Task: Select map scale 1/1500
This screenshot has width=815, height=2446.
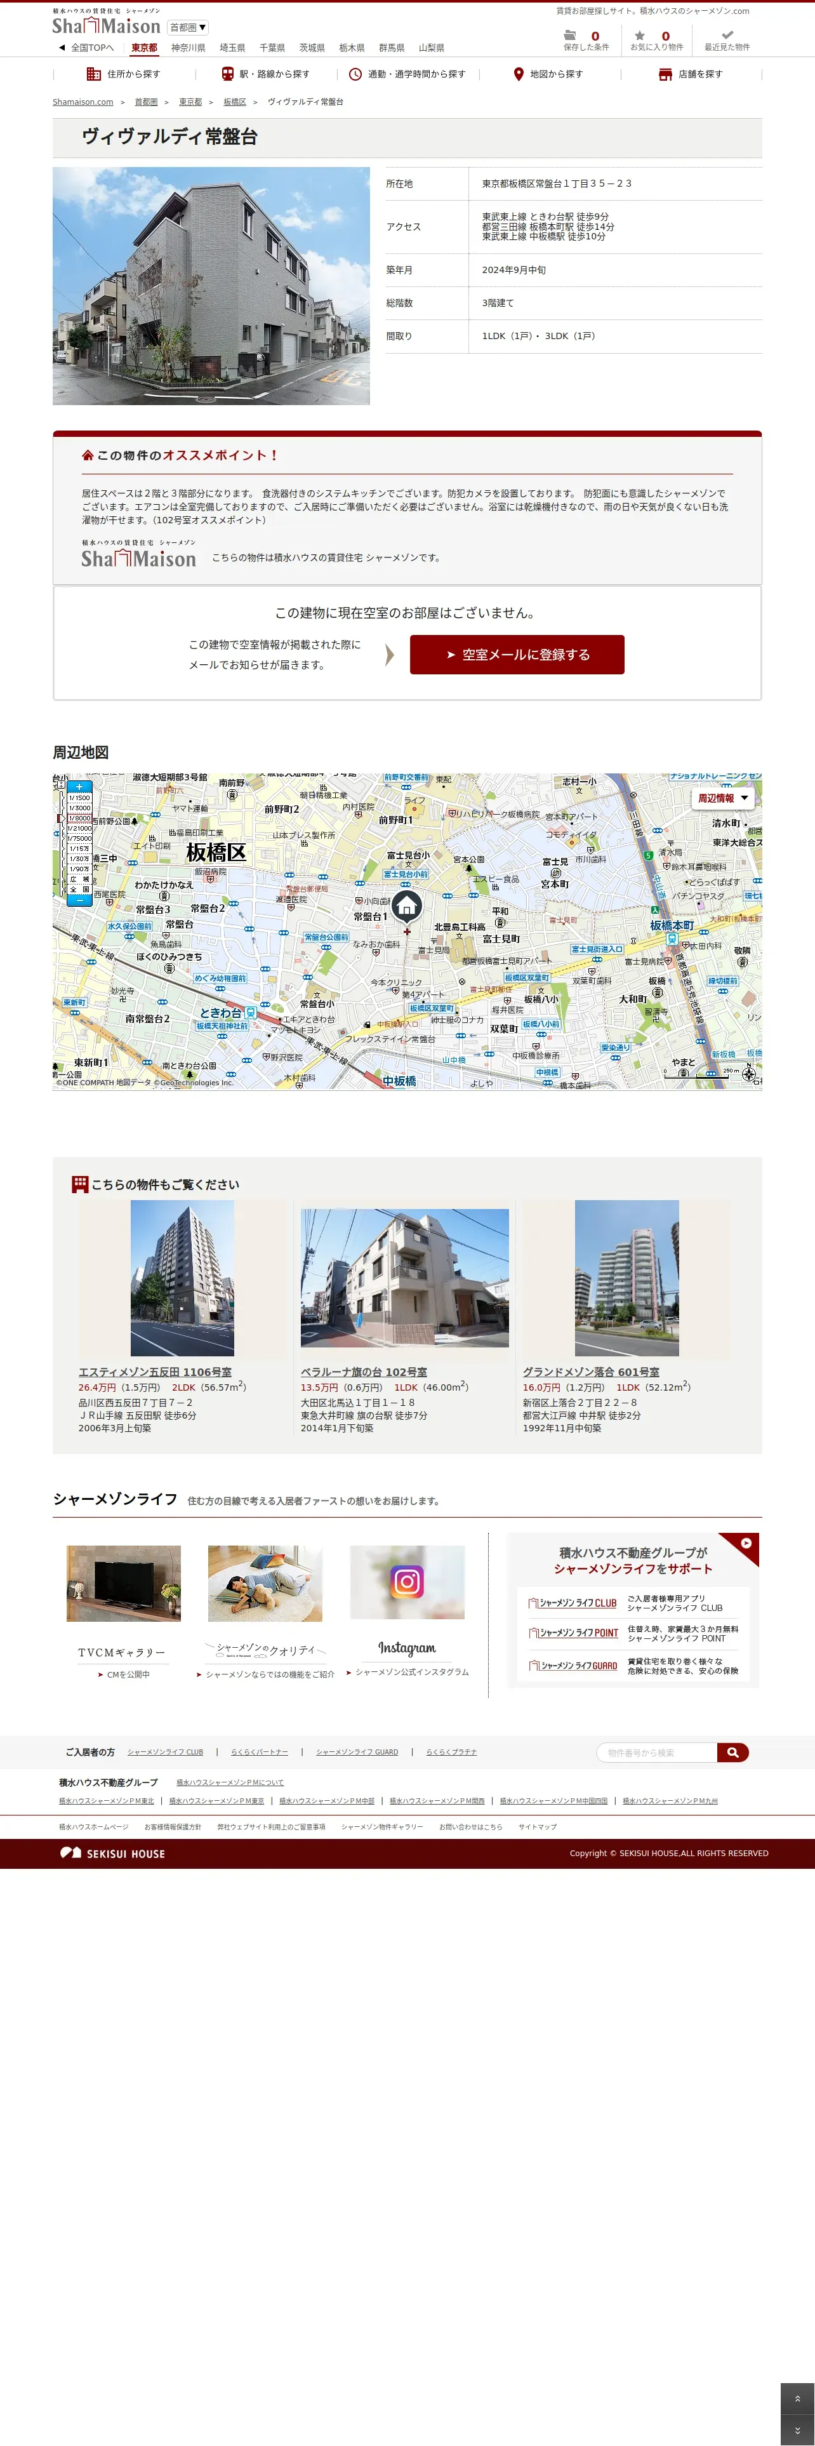Action: [79, 798]
